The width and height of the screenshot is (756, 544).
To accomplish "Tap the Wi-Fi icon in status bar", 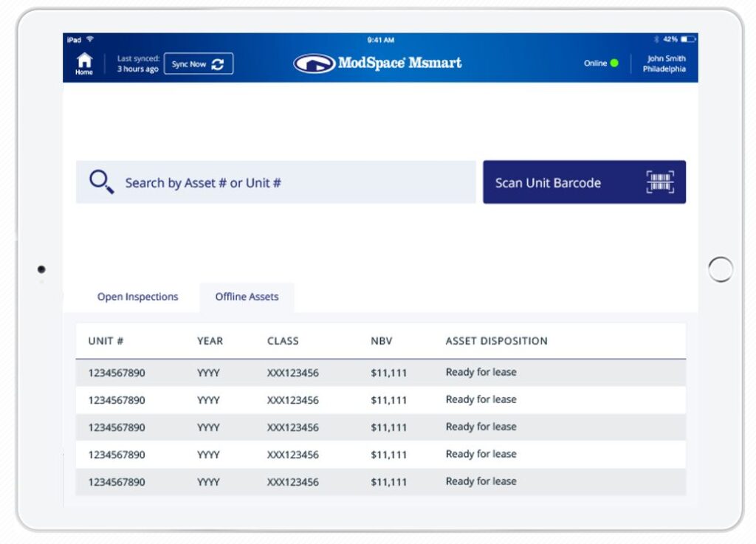I will click(x=90, y=39).
